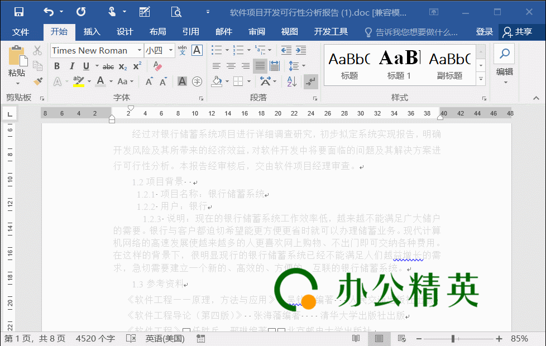Open the font name Times New Roman dropdown
The image size is (546, 346).
(139, 50)
